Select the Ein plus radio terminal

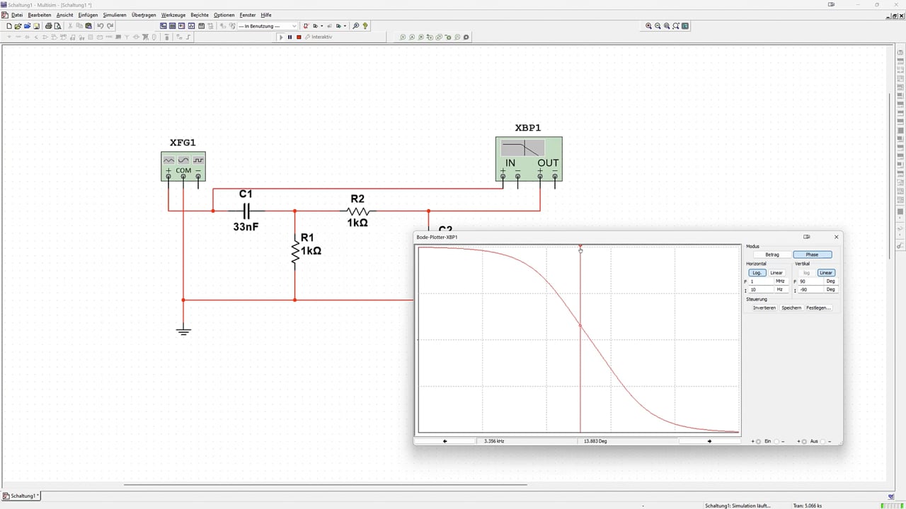point(759,442)
